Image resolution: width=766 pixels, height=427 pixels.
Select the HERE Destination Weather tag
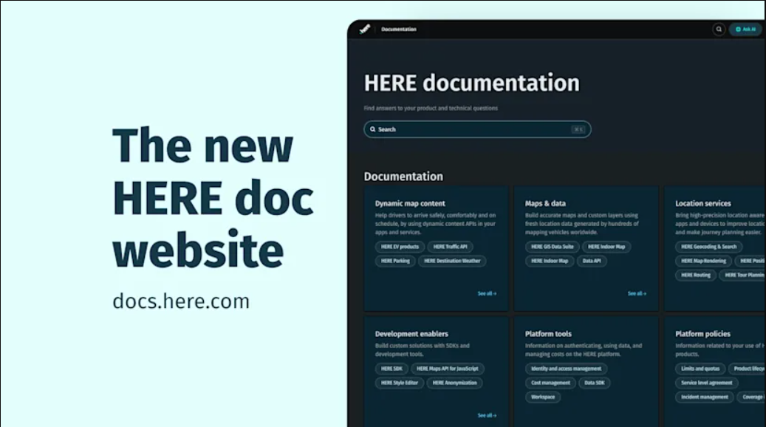point(452,261)
